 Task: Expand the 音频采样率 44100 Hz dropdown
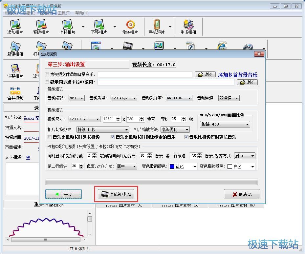tap(179, 98)
